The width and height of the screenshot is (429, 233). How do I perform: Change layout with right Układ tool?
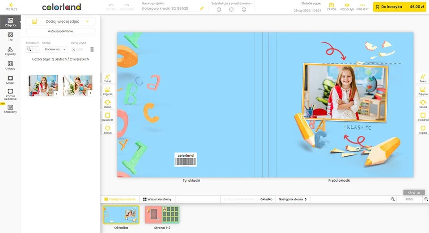coord(423,104)
